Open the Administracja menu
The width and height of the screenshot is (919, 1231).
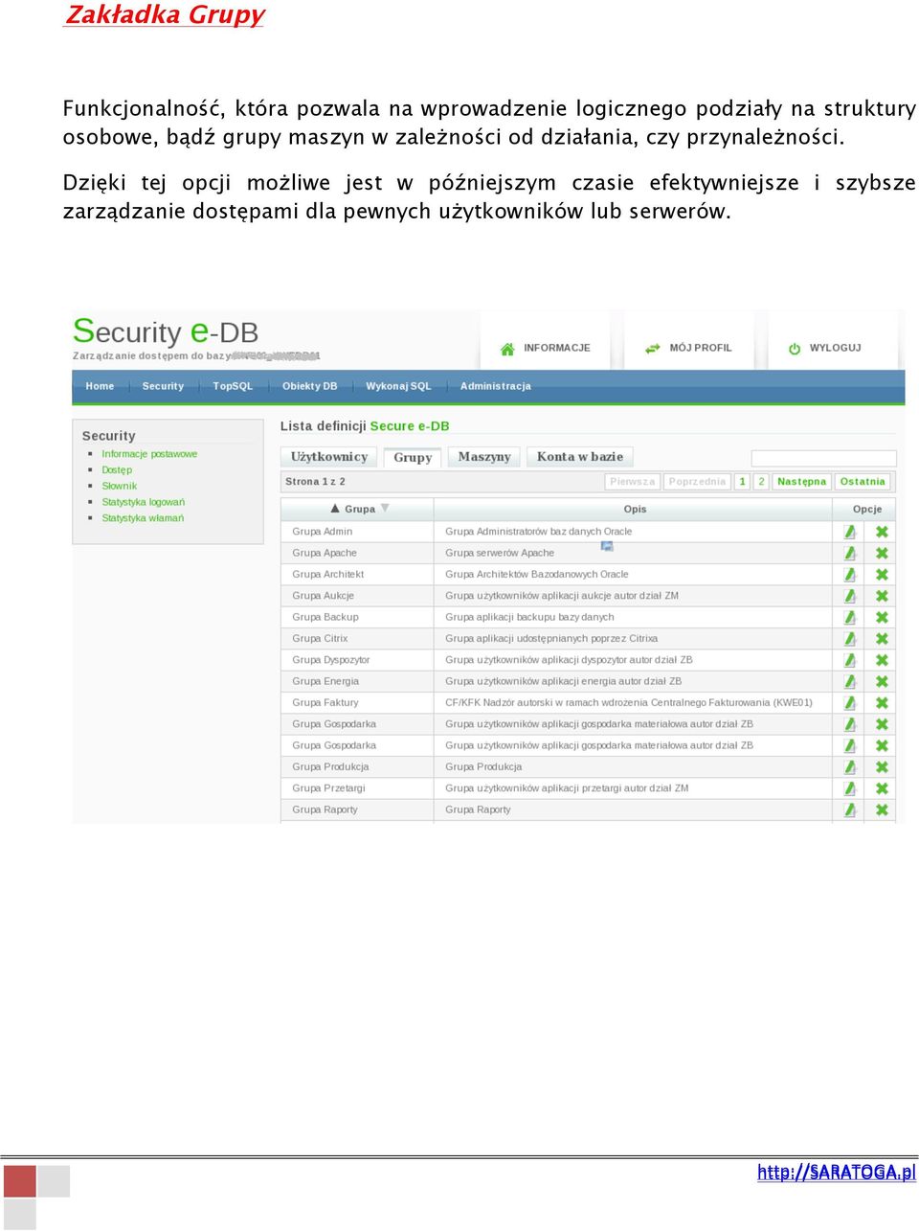(495, 386)
